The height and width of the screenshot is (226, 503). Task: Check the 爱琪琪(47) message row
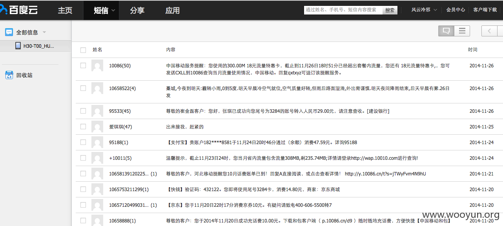83,127
